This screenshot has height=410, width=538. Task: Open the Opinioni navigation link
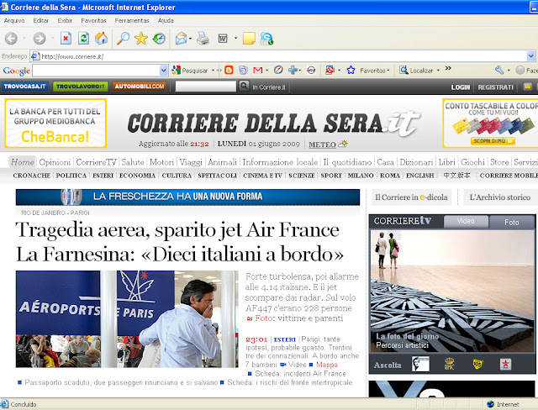55,162
